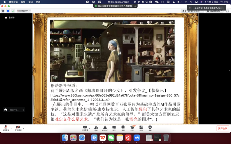The width and height of the screenshot is (231, 144).
Task: Turn on camera with 开启视频
Action: 18,128
